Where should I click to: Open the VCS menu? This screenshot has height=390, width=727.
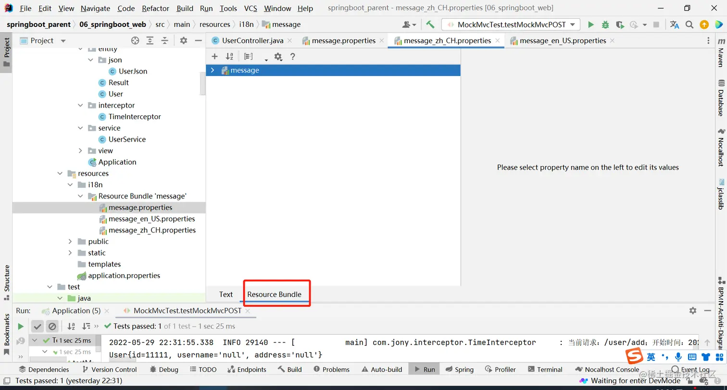(x=251, y=8)
